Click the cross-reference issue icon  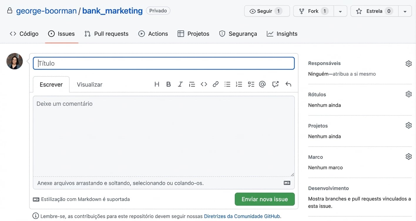click(x=275, y=84)
